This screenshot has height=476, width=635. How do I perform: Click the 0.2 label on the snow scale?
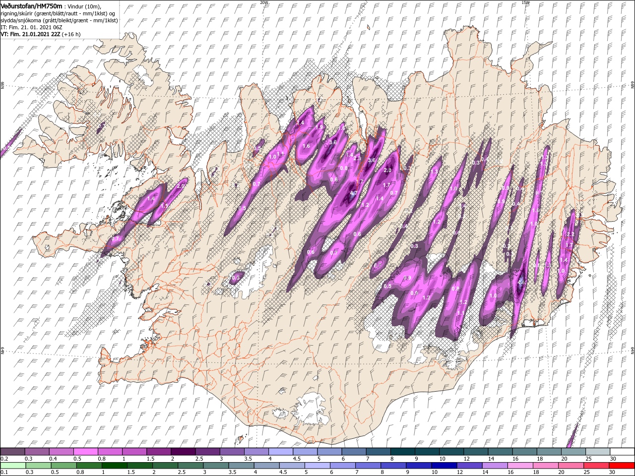coord(4,459)
